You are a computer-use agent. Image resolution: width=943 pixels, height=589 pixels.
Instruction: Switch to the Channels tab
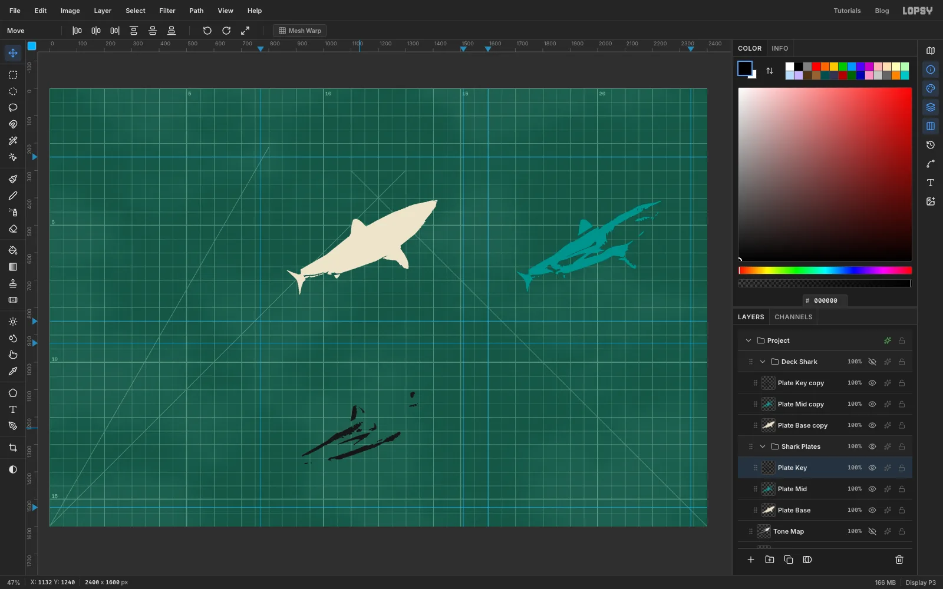(x=793, y=317)
